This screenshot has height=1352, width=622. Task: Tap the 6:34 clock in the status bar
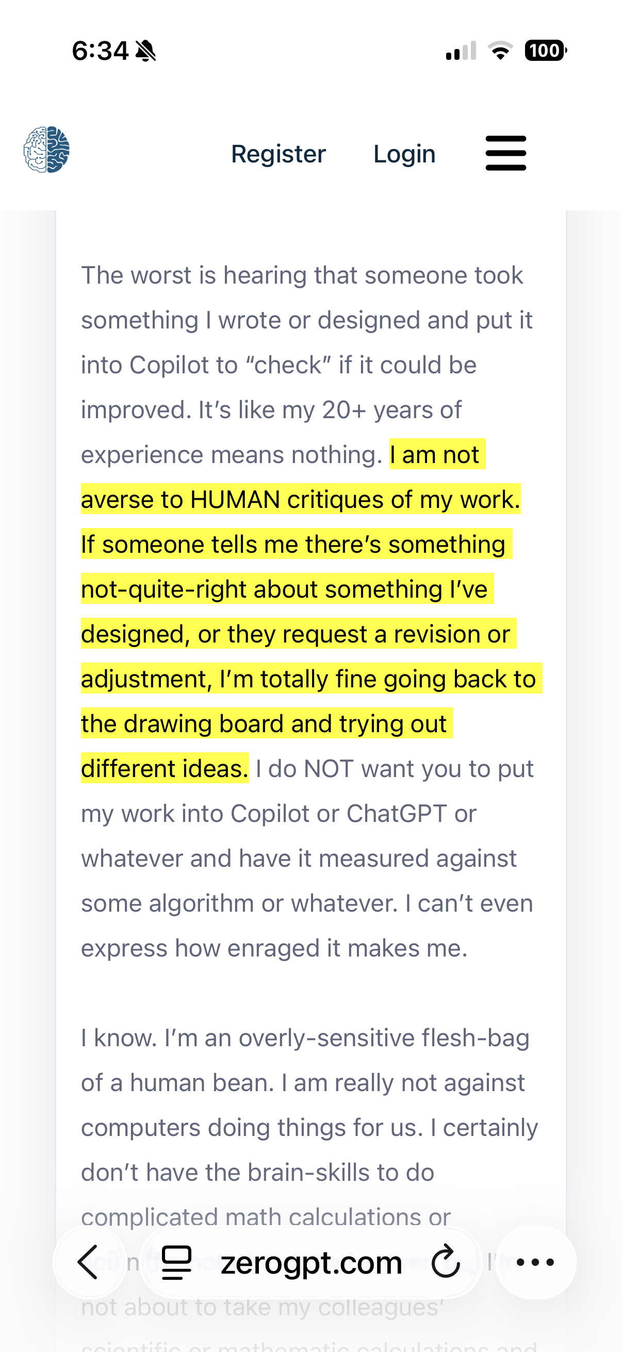[x=100, y=51]
